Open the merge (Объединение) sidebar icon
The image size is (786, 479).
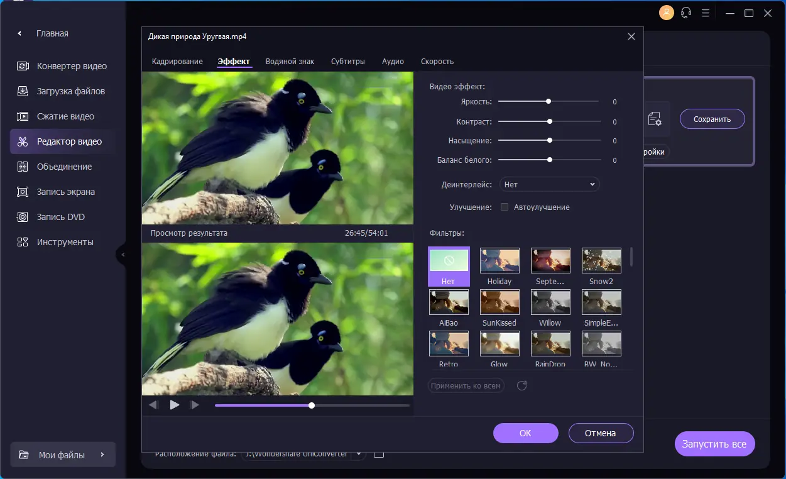(23, 167)
